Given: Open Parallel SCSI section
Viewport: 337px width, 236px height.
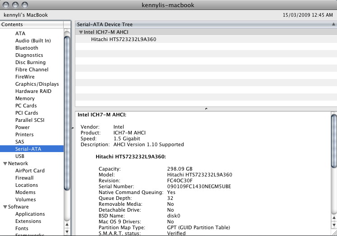Looking at the screenshot, I should click(x=30, y=120).
